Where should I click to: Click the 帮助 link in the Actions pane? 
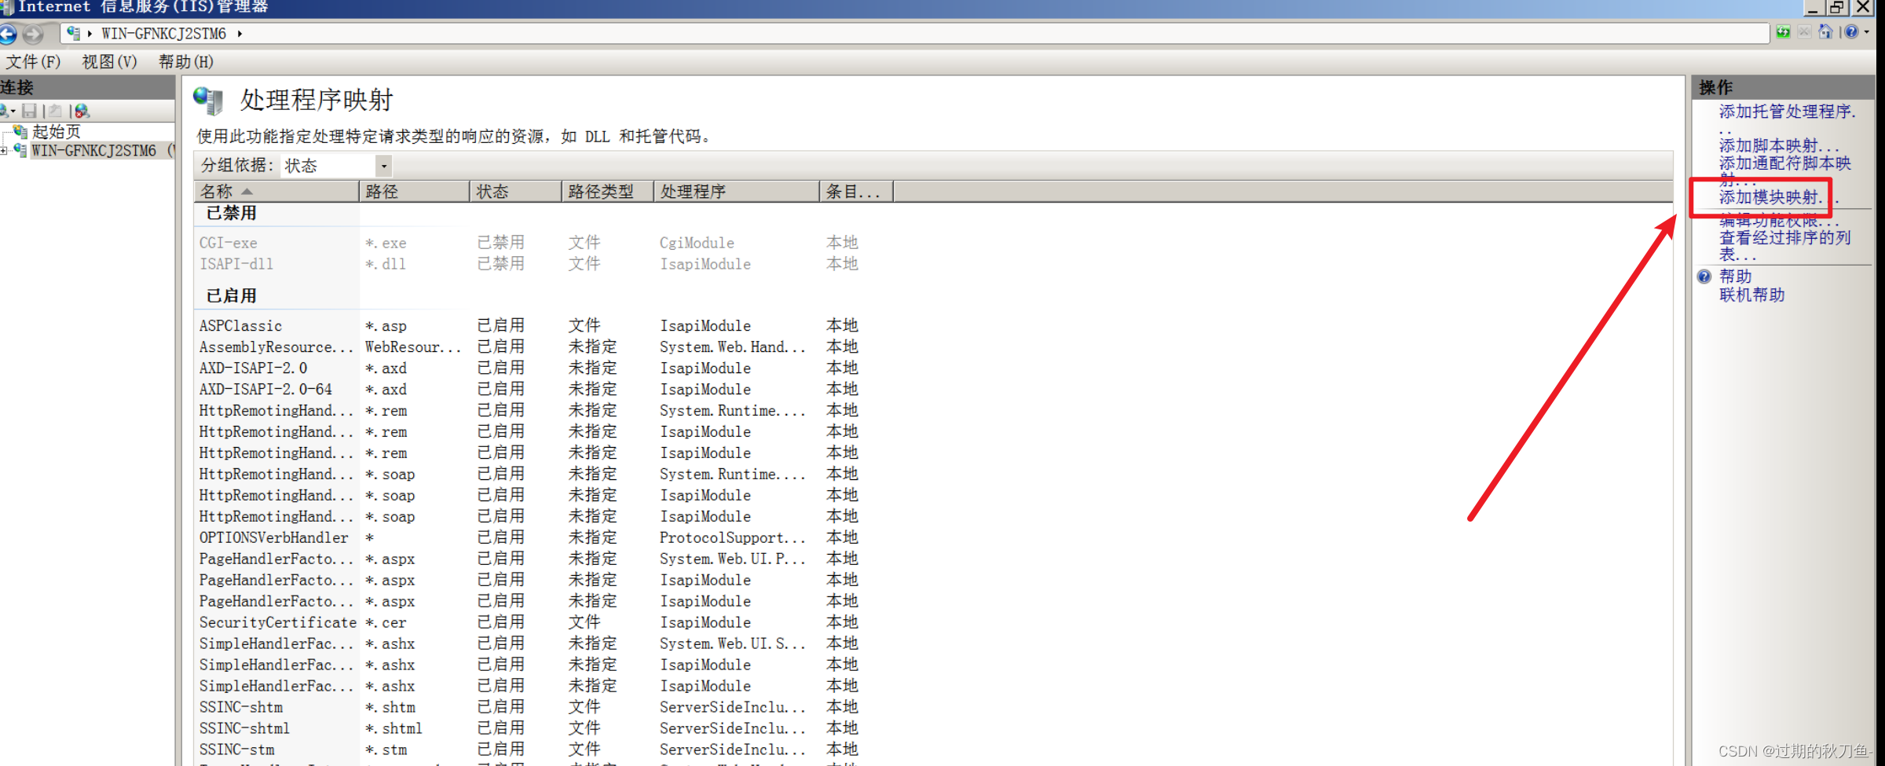(x=1736, y=277)
